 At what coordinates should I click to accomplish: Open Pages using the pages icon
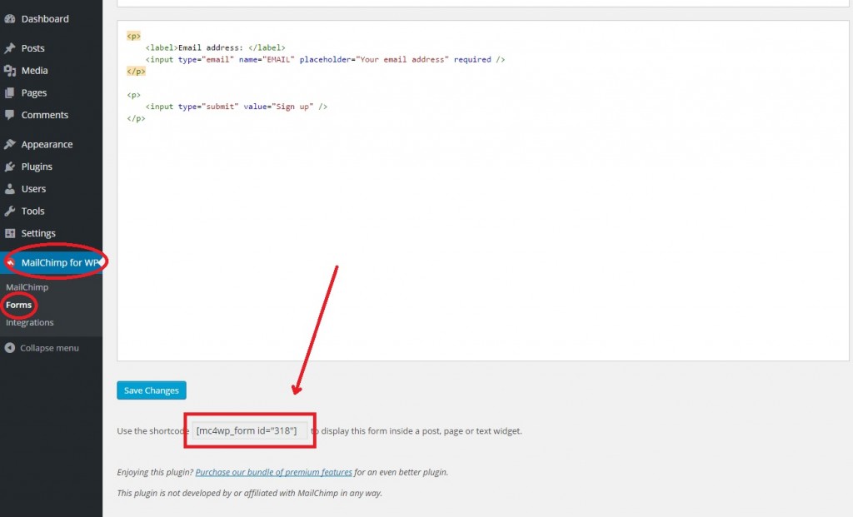coord(12,92)
